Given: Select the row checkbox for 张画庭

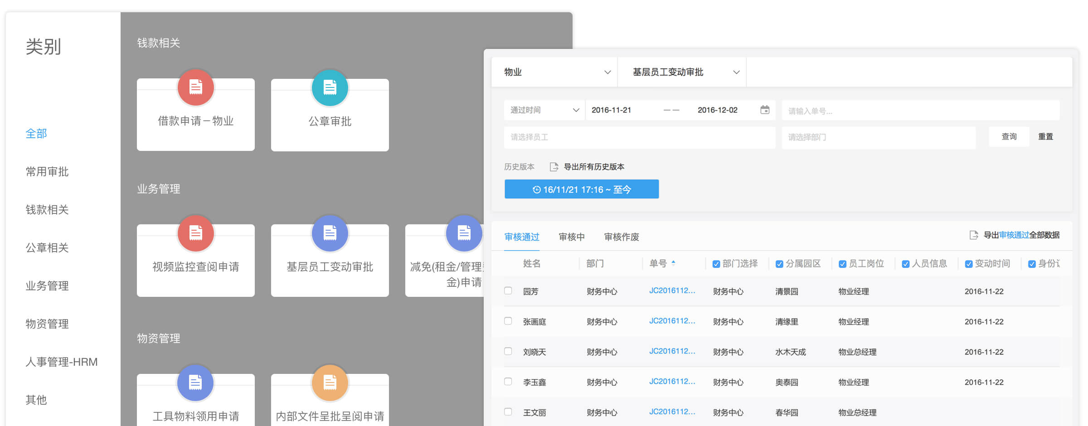Looking at the screenshot, I should coord(508,321).
